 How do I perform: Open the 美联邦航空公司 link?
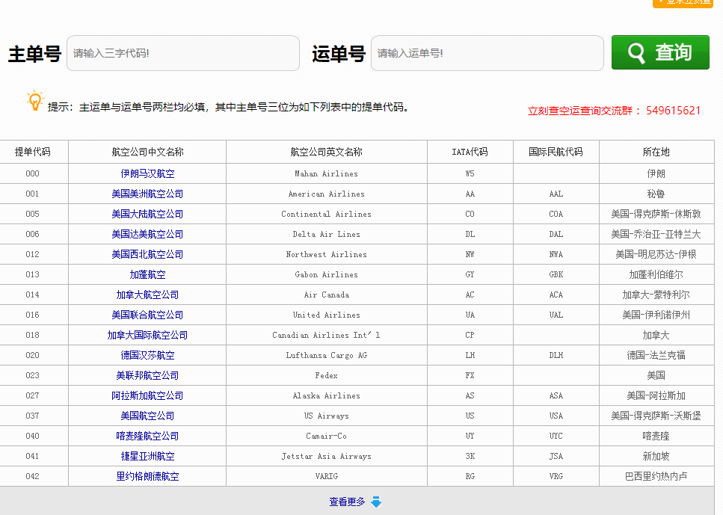[147, 376]
